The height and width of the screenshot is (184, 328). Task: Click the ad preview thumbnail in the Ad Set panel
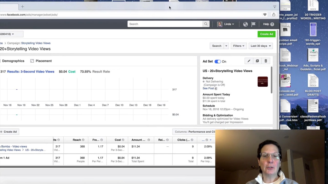pos(263,82)
